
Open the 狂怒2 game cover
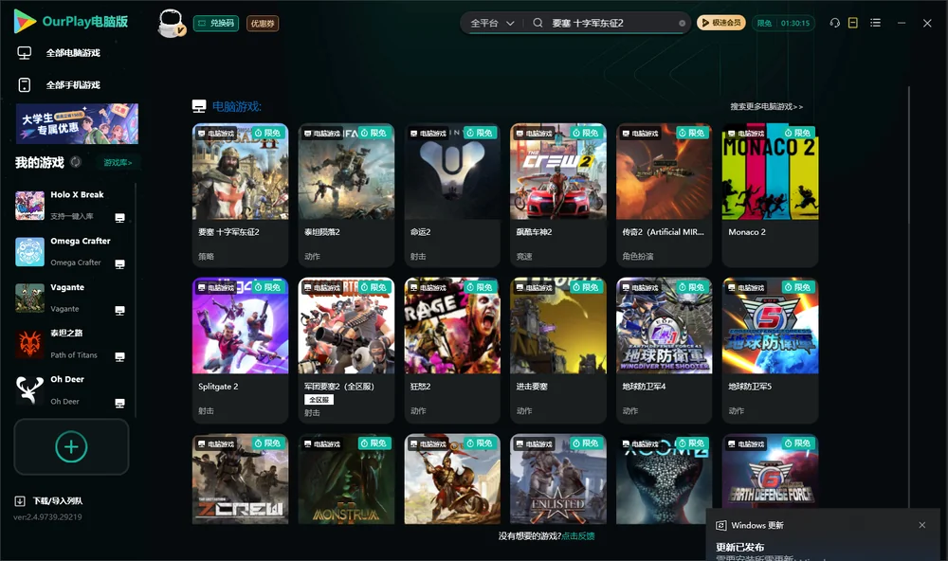(452, 326)
